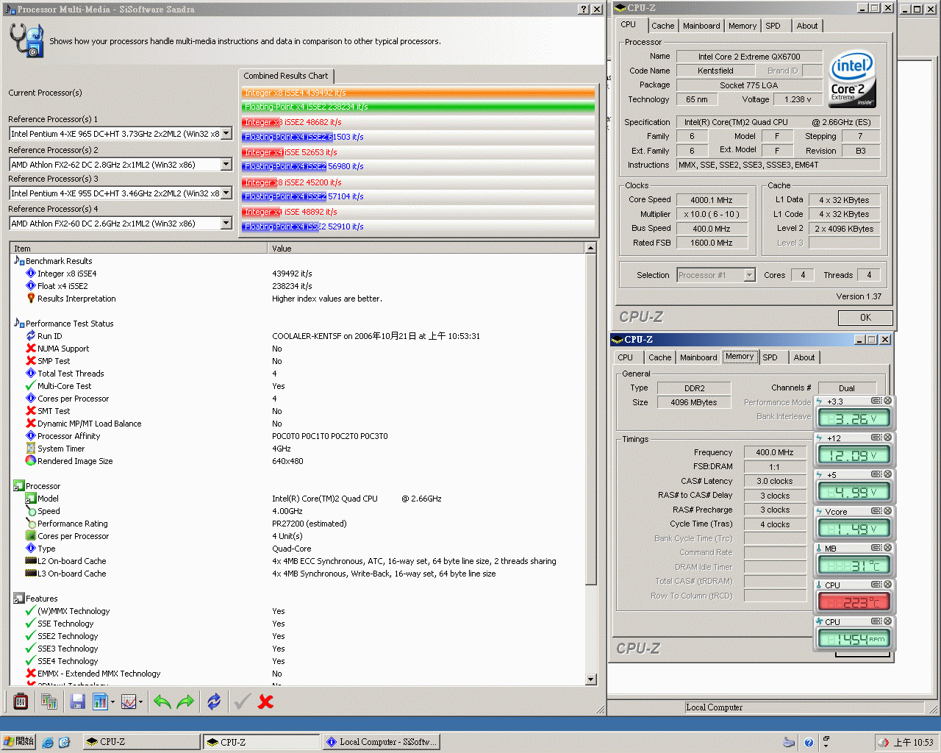Image resolution: width=941 pixels, height=753 pixels.
Task: Go back with the green left arrow
Action: (162, 702)
